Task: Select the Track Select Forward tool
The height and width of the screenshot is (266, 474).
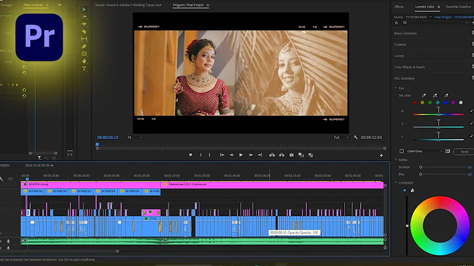Action: pyautogui.click(x=84, y=16)
